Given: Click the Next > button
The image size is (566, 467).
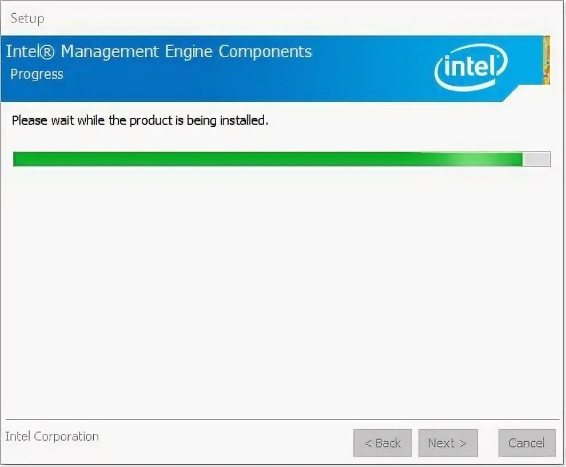Looking at the screenshot, I should [x=448, y=443].
